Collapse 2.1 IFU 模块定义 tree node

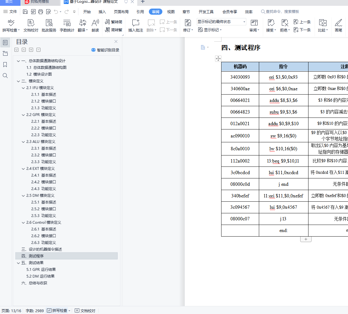click(23, 88)
